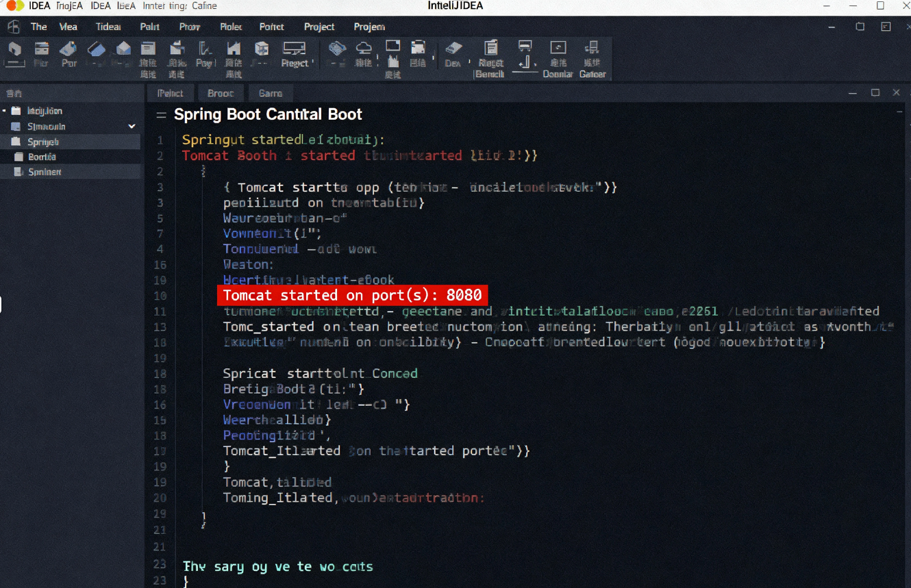
Task: Switch to the Brooc editor tab
Action: pos(221,92)
